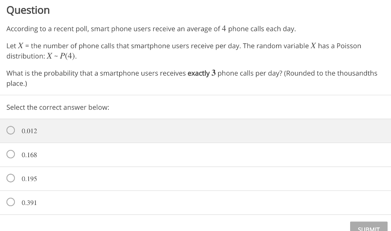Viewport: 391px width, 231px height.
Task: Select the radio button for answer 0.168
Action: point(11,154)
